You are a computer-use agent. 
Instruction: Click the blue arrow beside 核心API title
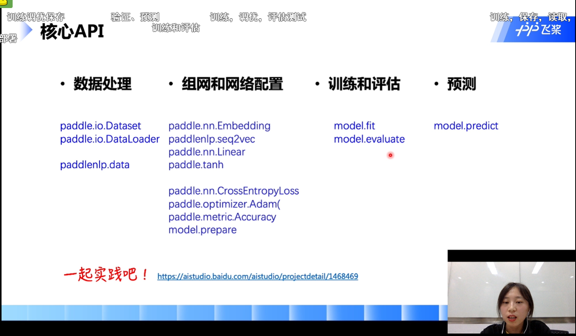26,31
